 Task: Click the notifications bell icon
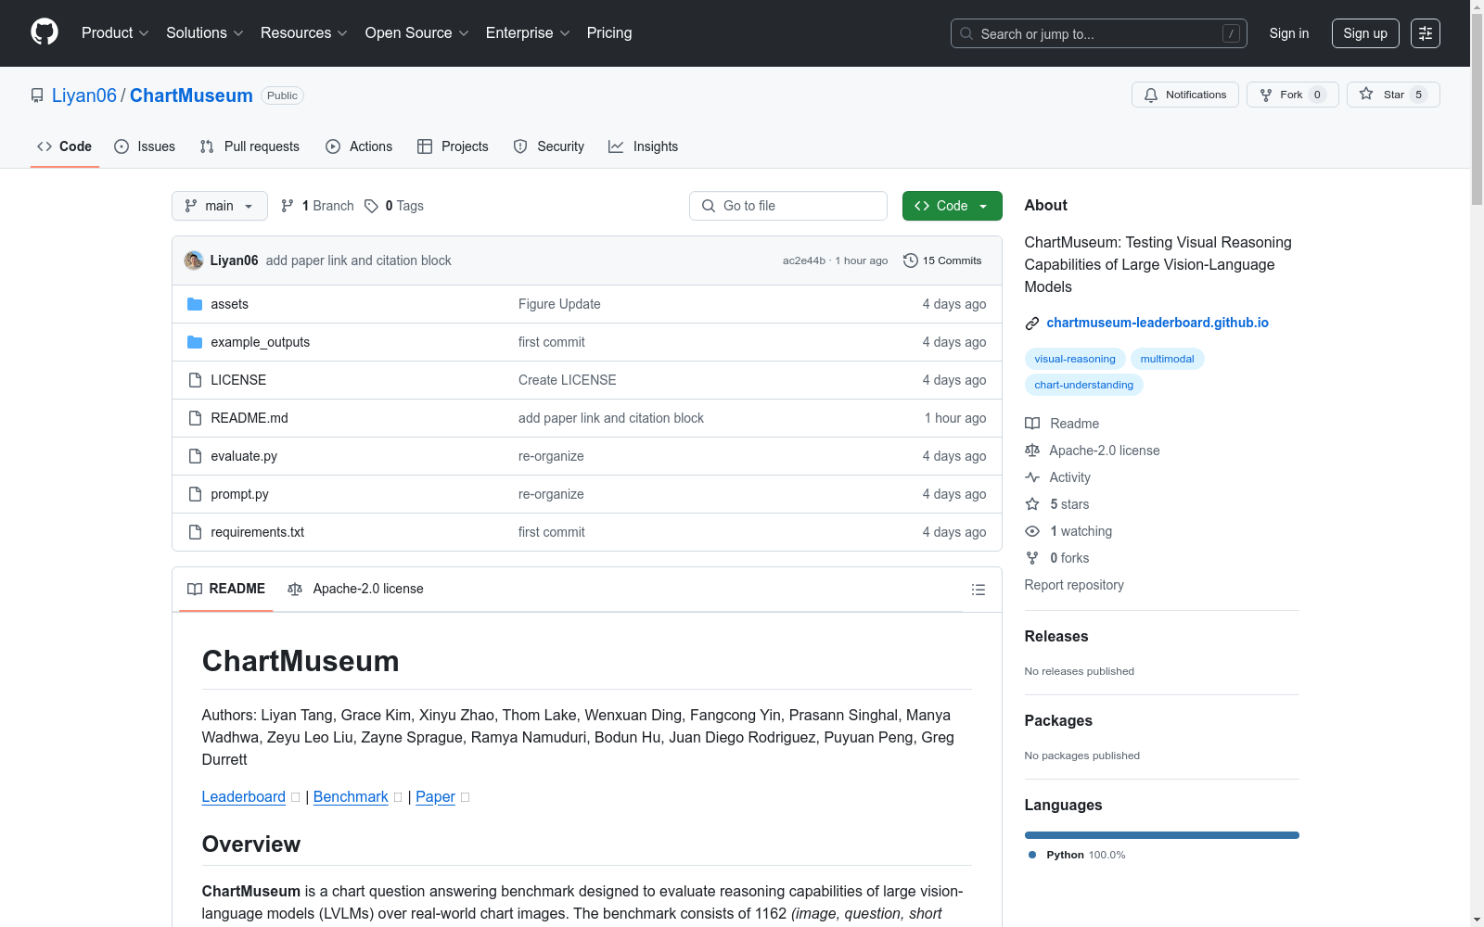pyautogui.click(x=1151, y=95)
